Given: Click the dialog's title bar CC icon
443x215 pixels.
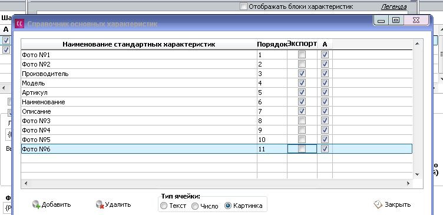Looking at the screenshot, I should (19, 24).
